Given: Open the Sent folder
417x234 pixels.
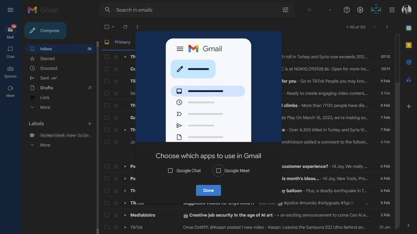Looking at the screenshot, I should (x=60, y=78).
